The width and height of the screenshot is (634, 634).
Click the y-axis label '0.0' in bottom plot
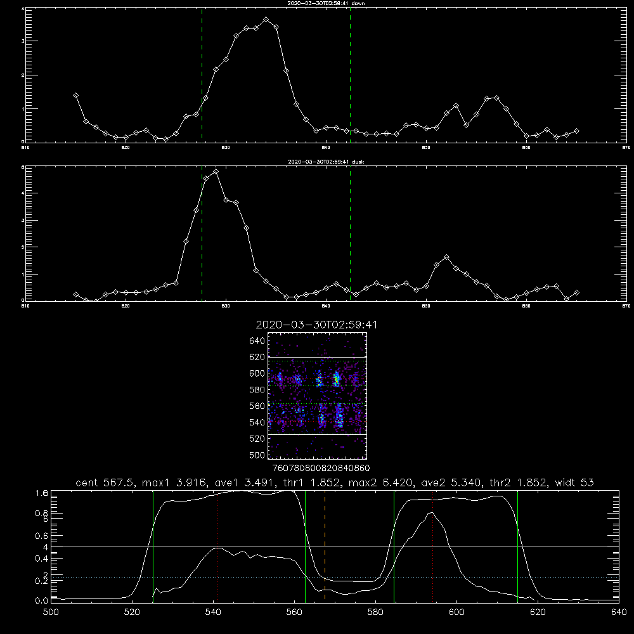coord(42,600)
